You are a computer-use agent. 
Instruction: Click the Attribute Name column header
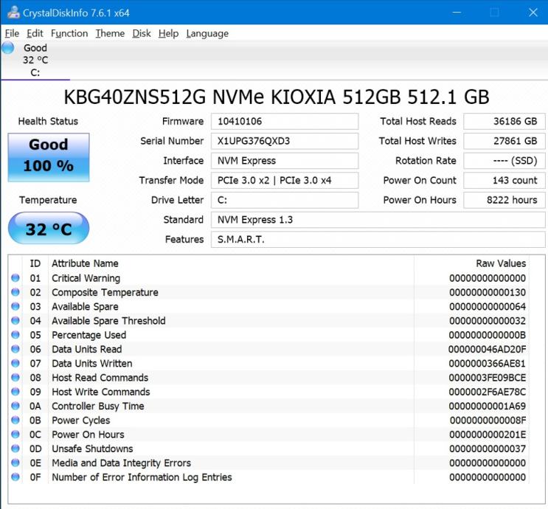click(x=85, y=263)
